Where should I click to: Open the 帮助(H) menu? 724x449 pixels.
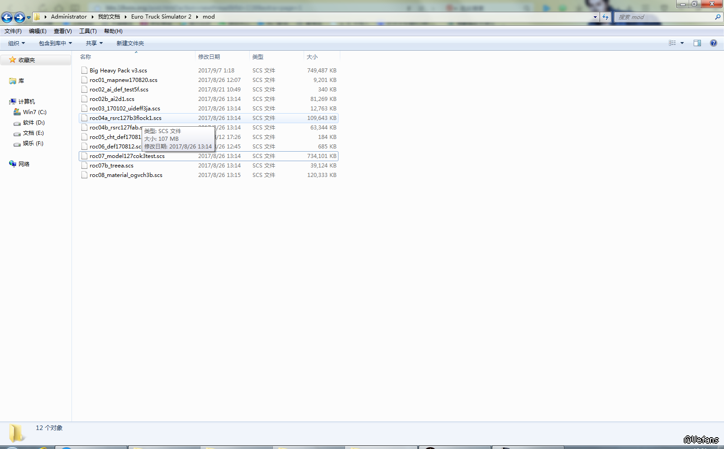(x=113, y=31)
